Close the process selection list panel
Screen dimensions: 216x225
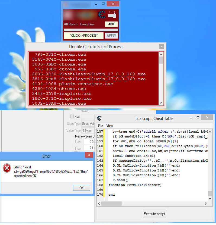[161, 46]
